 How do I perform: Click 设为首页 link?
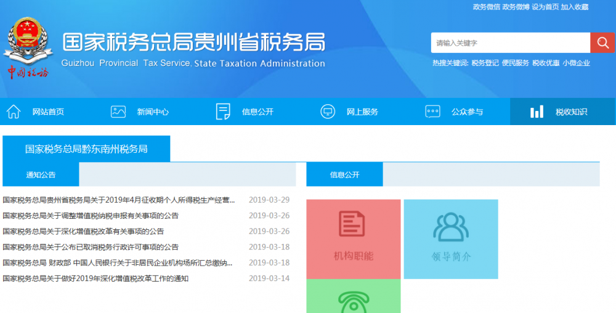tap(545, 7)
